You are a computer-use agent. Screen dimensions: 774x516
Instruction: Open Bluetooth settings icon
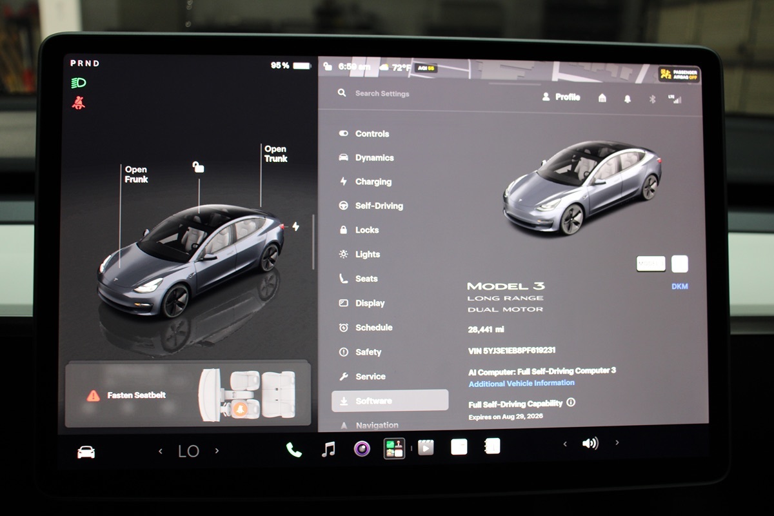pos(651,99)
